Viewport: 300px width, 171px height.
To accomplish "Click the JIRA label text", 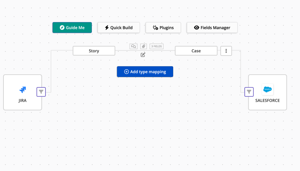I will (22, 101).
